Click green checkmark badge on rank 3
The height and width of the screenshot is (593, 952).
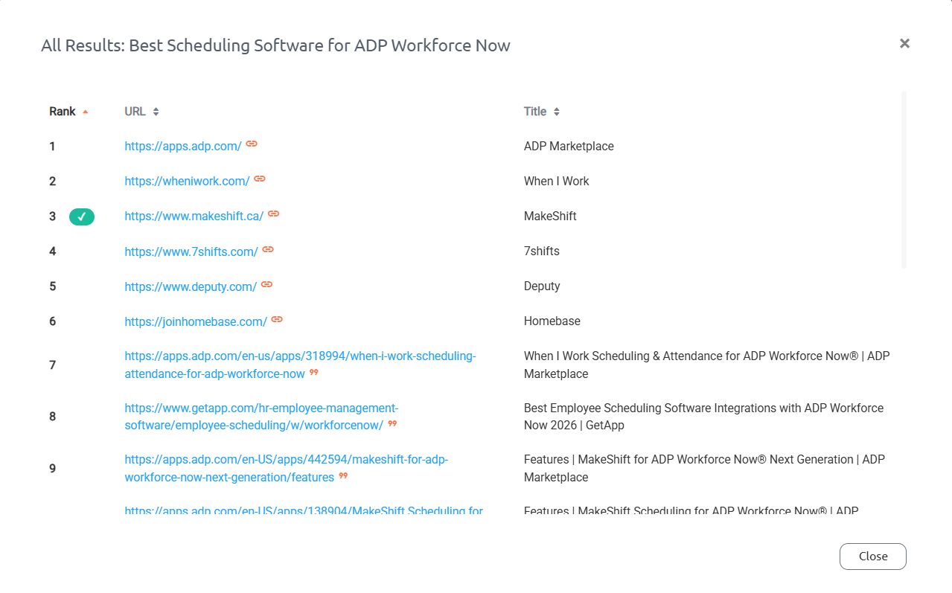click(82, 217)
